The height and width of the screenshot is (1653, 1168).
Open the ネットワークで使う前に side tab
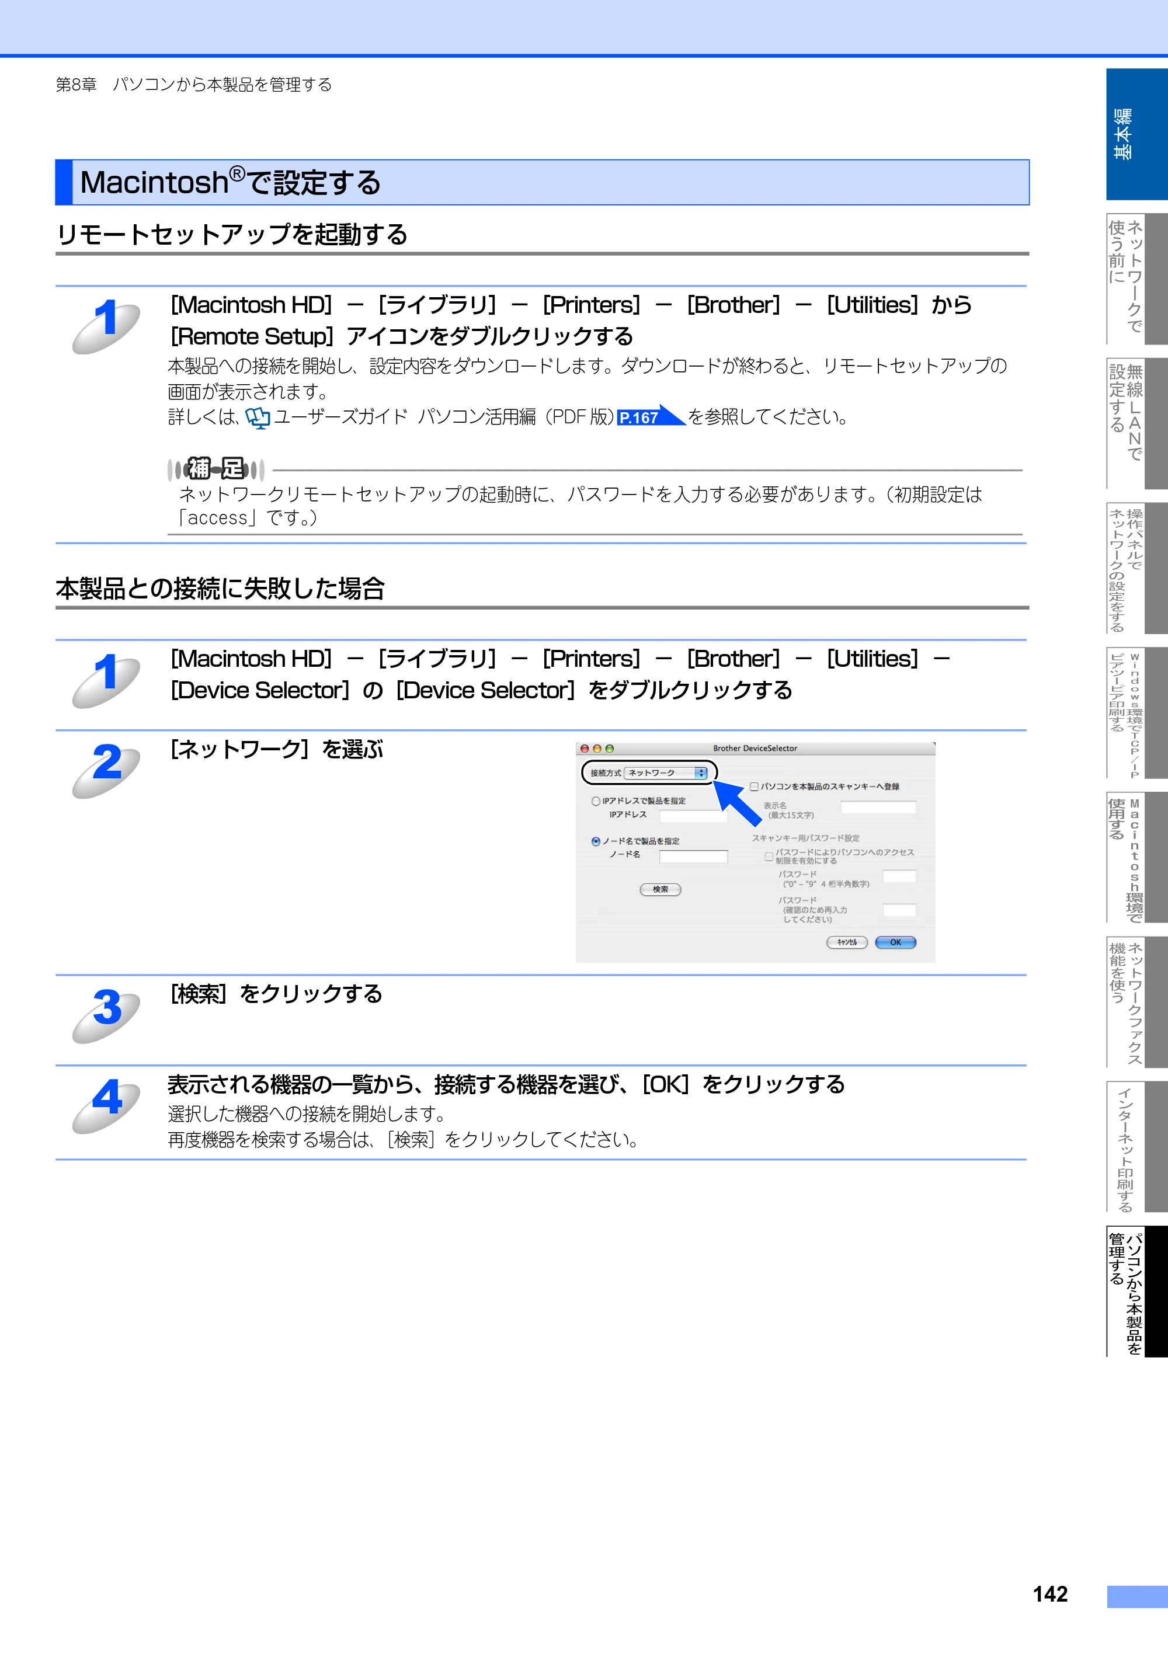click(x=1136, y=278)
